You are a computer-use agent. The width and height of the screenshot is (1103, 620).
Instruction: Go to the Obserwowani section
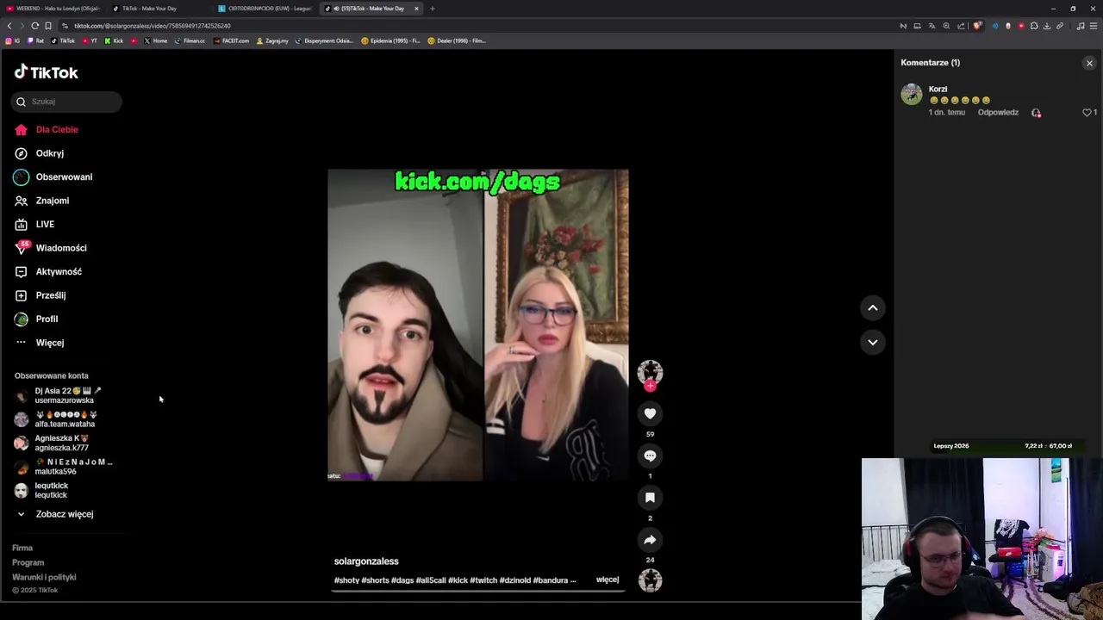click(53, 177)
